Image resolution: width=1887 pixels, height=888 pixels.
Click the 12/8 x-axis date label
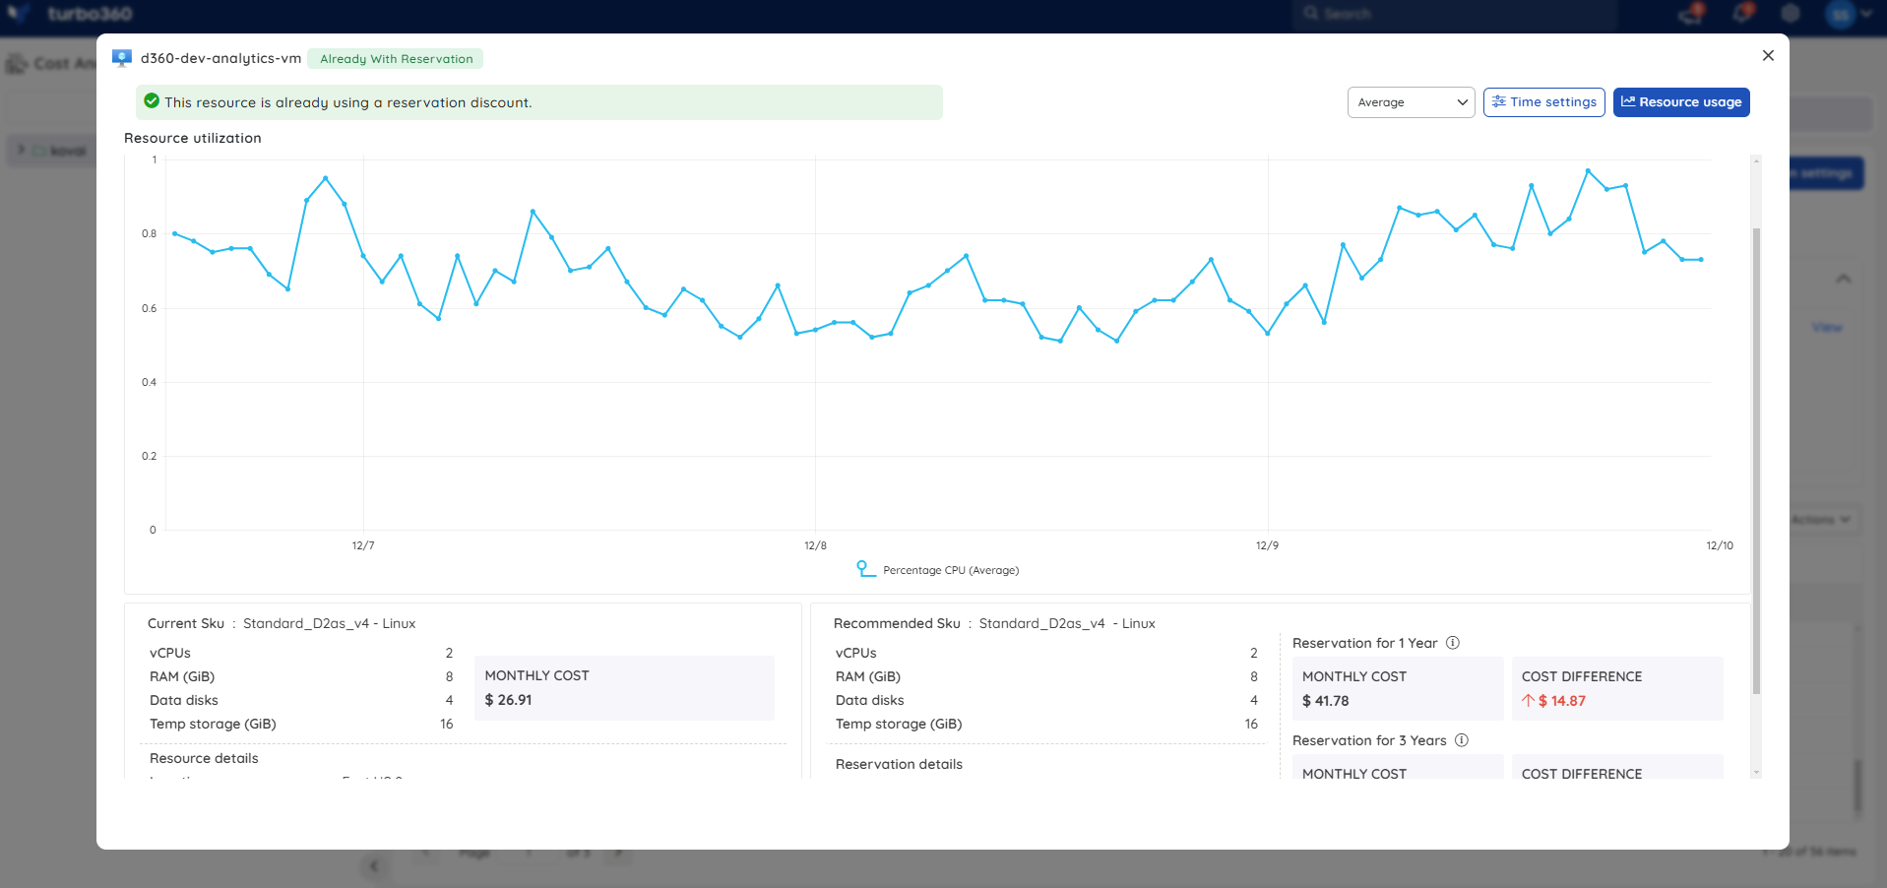tap(815, 545)
